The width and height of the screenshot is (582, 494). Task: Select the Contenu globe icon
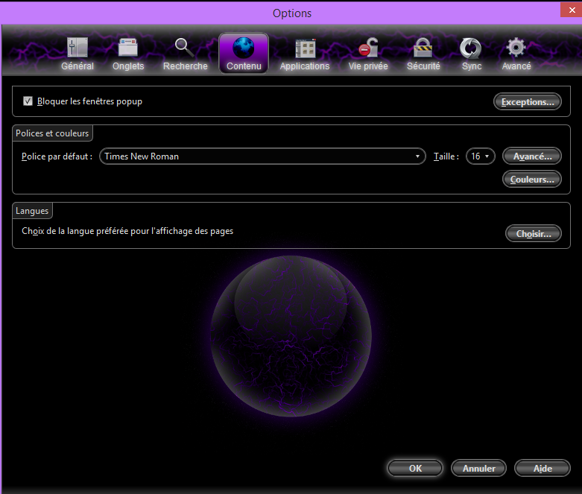(244, 48)
